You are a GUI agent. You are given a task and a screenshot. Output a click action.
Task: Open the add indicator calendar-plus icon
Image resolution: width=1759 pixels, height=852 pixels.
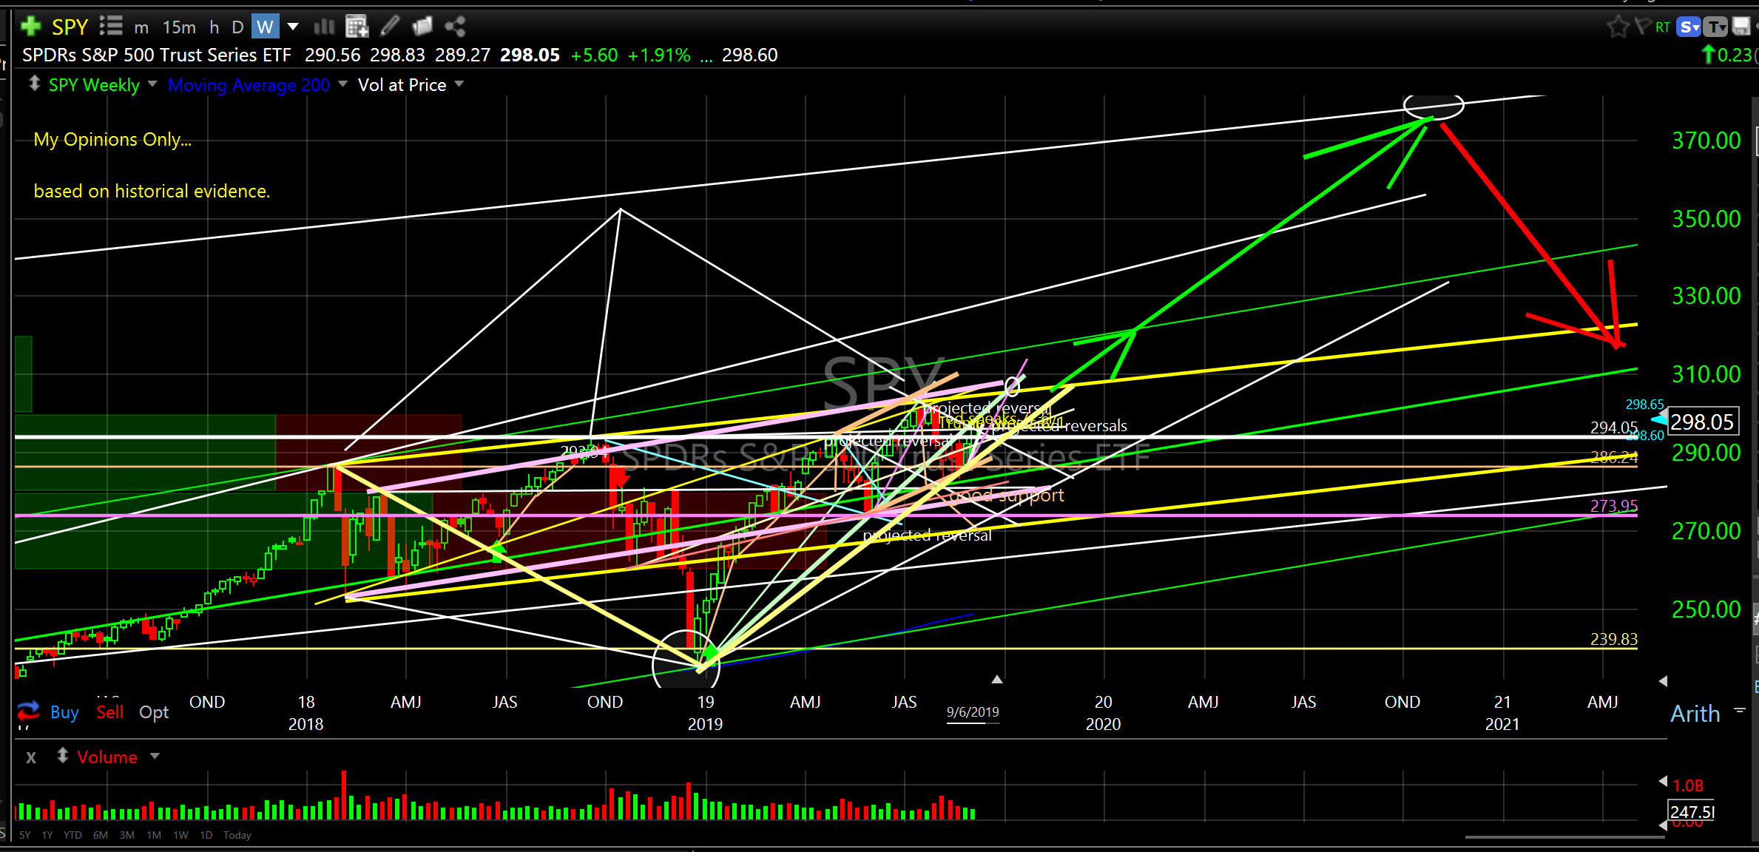click(x=357, y=27)
